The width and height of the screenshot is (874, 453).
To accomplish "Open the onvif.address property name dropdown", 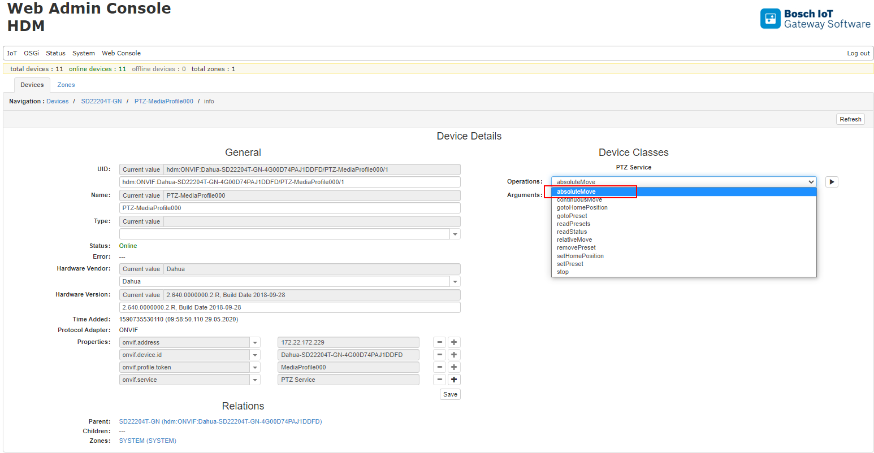I will 255,342.
